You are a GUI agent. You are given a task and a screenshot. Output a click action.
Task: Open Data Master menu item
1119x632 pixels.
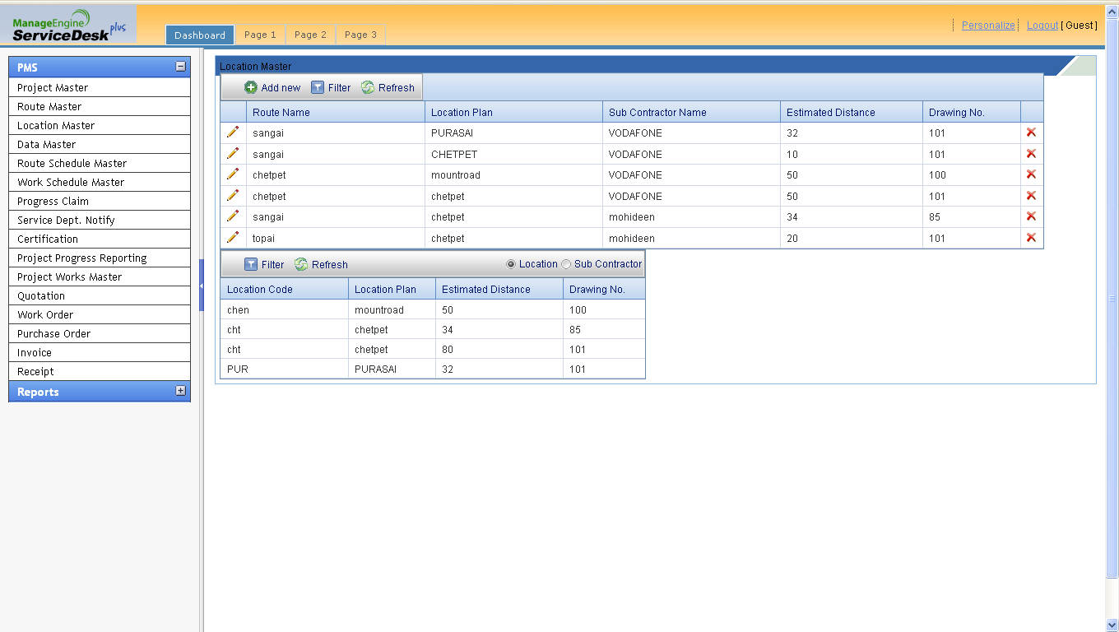tap(100, 144)
